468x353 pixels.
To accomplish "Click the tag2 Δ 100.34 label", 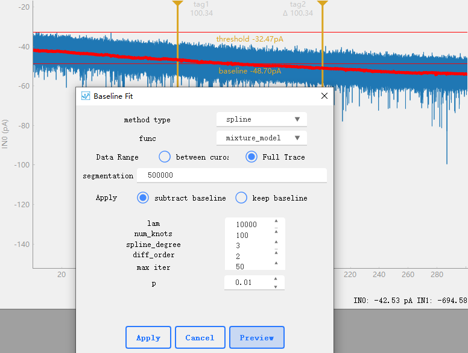I will (x=298, y=8).
